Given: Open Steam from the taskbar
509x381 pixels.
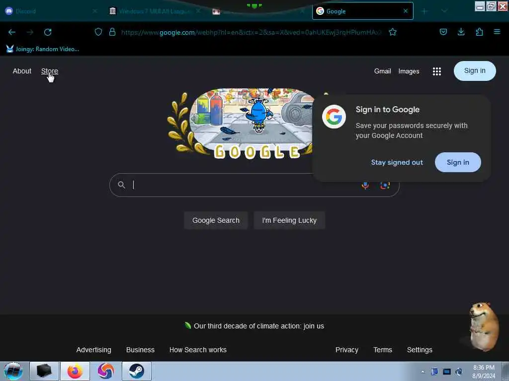Looking at the screenshot, I should (137, 371).
